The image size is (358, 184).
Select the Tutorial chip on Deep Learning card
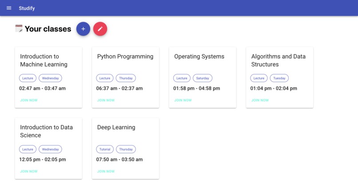pos(105,149)
